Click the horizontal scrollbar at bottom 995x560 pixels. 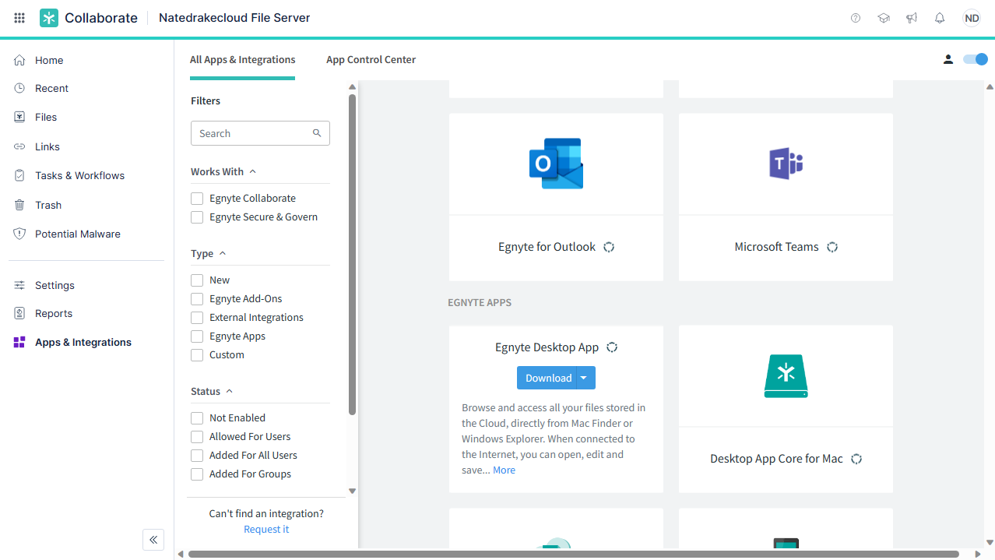[x=574, y=554]
